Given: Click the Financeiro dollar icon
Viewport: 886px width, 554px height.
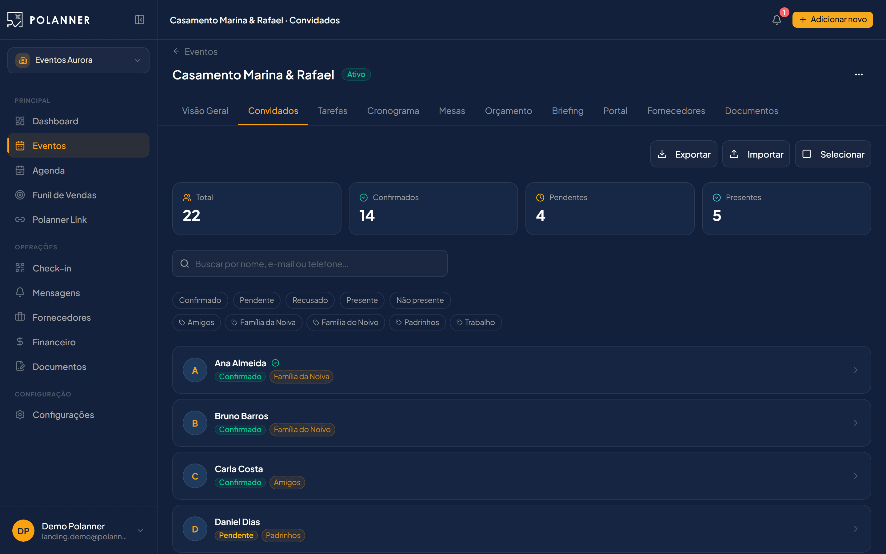Looking at the screenshot, I should pos(20,342).
